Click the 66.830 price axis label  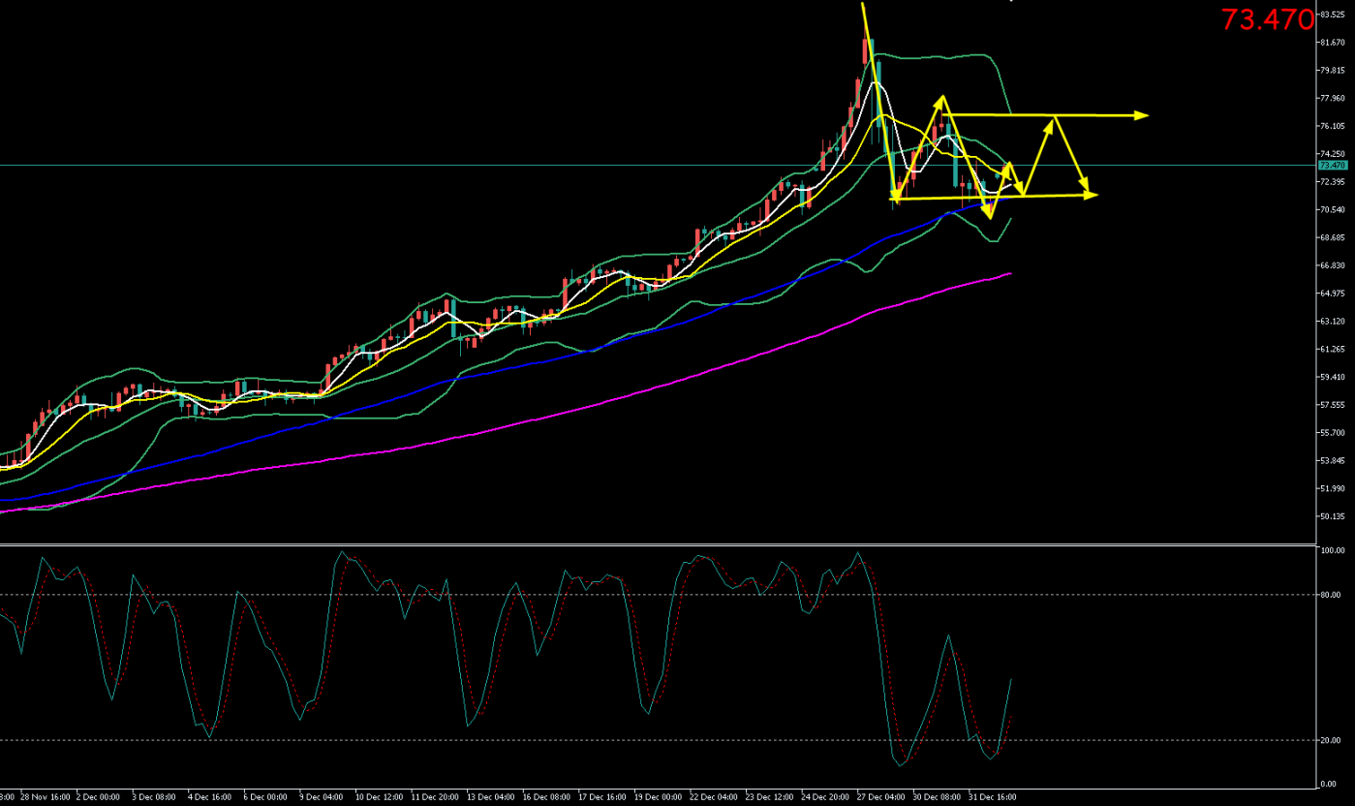[x=1332, y=265]
